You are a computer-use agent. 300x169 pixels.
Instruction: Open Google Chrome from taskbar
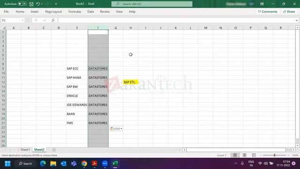tap(84, 164)
